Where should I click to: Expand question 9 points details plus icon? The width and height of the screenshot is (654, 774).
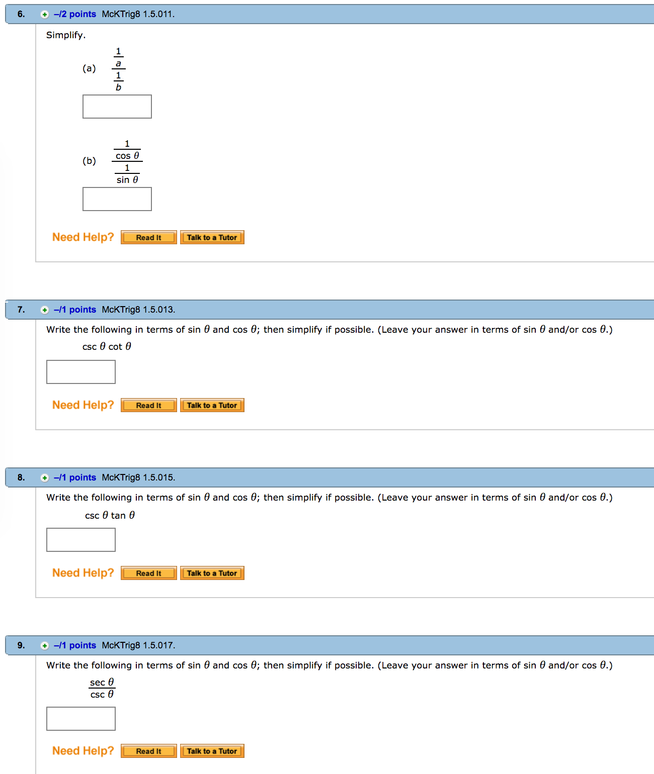(45, 646)
